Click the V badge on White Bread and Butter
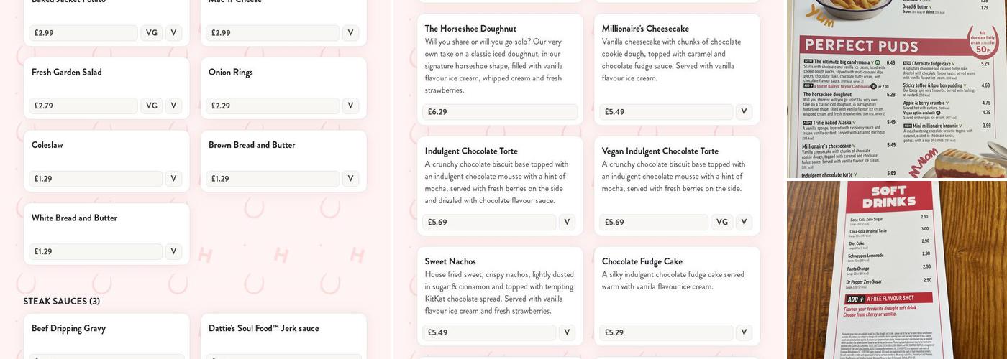 point(173,251)
